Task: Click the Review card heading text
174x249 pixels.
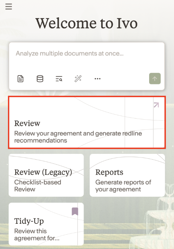Action: click(27, 123)
